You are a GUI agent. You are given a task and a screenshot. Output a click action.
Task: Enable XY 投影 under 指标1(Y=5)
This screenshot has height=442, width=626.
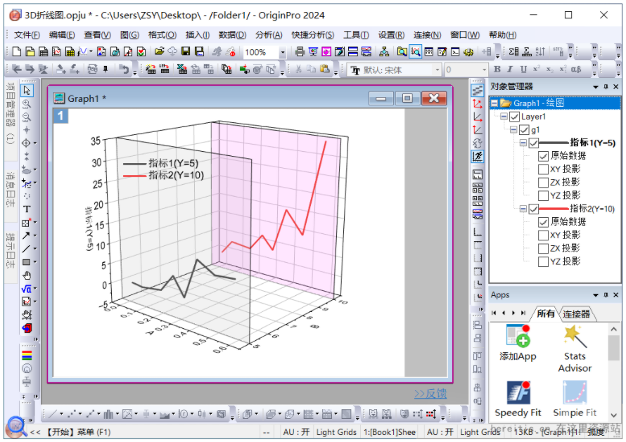(544, 169)
